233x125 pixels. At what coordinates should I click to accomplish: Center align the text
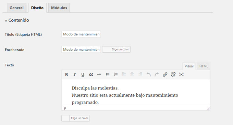[132, 75]
